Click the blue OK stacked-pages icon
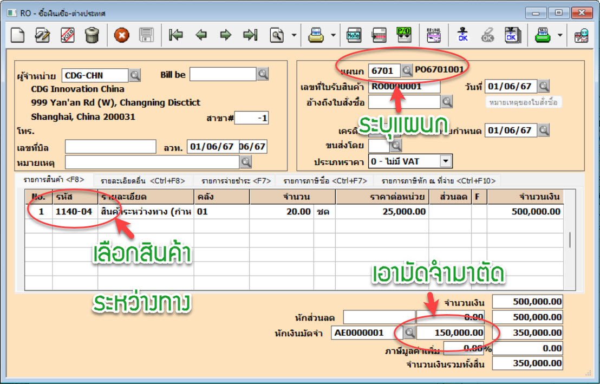The width and height of the screenshot is (600, 384). pyautogui.click(x=512, y=35)
